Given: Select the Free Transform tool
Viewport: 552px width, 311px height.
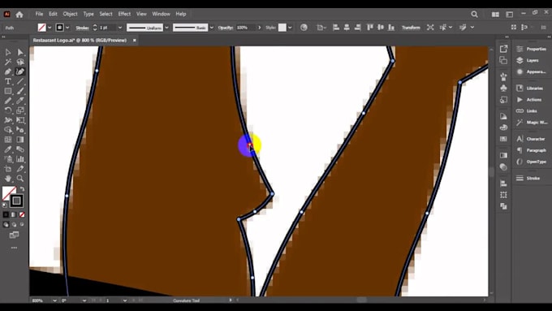Looking at the screenshot, I should click(20, 120).
